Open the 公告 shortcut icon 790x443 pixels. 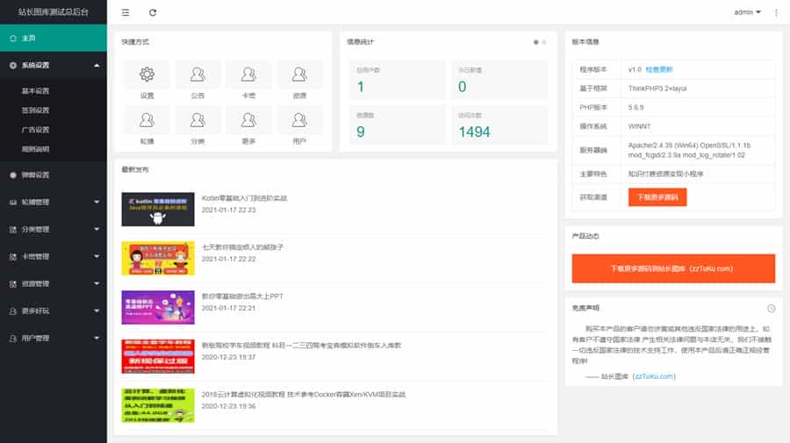197,80
